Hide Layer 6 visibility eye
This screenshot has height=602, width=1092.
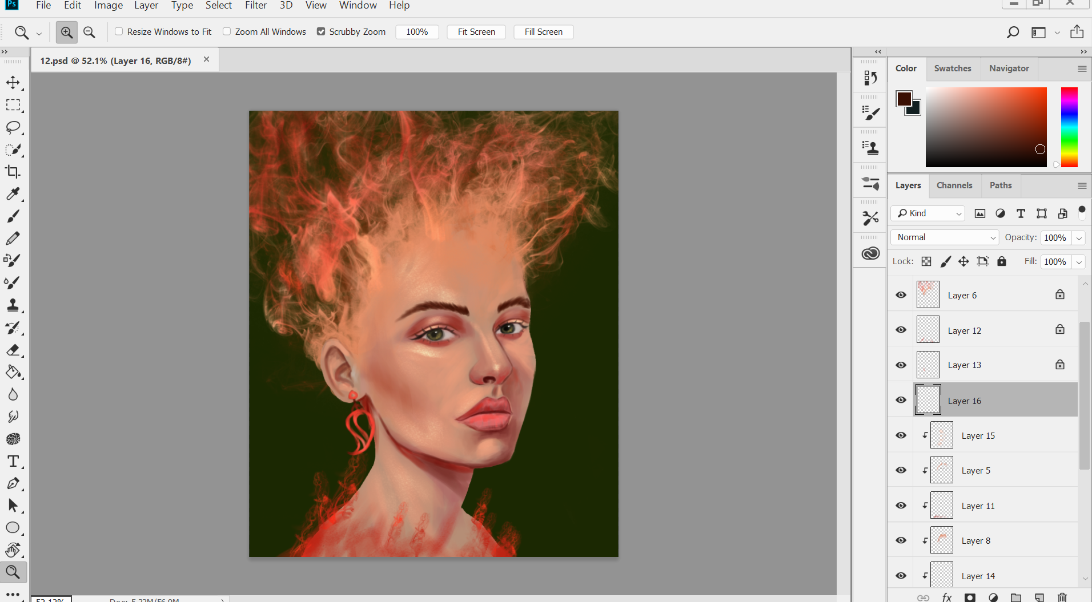tap(901, 295)
